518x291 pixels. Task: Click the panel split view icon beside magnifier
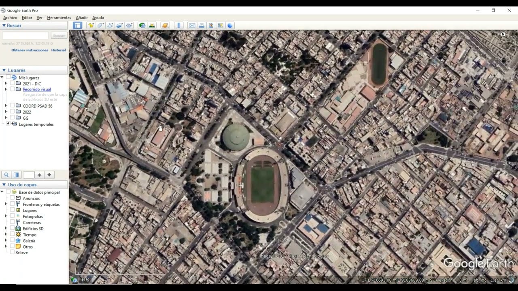tap(16, 175)
